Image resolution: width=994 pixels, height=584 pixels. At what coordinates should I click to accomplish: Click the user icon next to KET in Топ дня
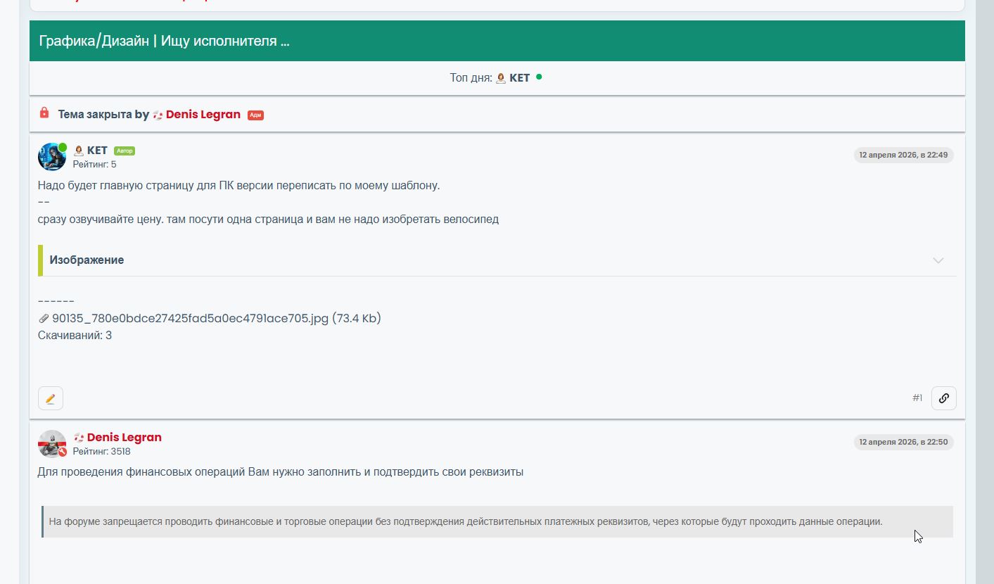pyautogui.click(x=501, y=78)
